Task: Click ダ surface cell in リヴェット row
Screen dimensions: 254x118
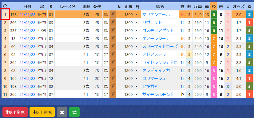Action: click(113, 23)
